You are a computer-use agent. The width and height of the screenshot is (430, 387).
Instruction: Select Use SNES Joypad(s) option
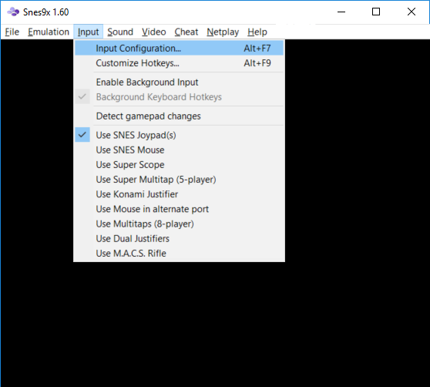pyautogui.click(x=179, y=135)
